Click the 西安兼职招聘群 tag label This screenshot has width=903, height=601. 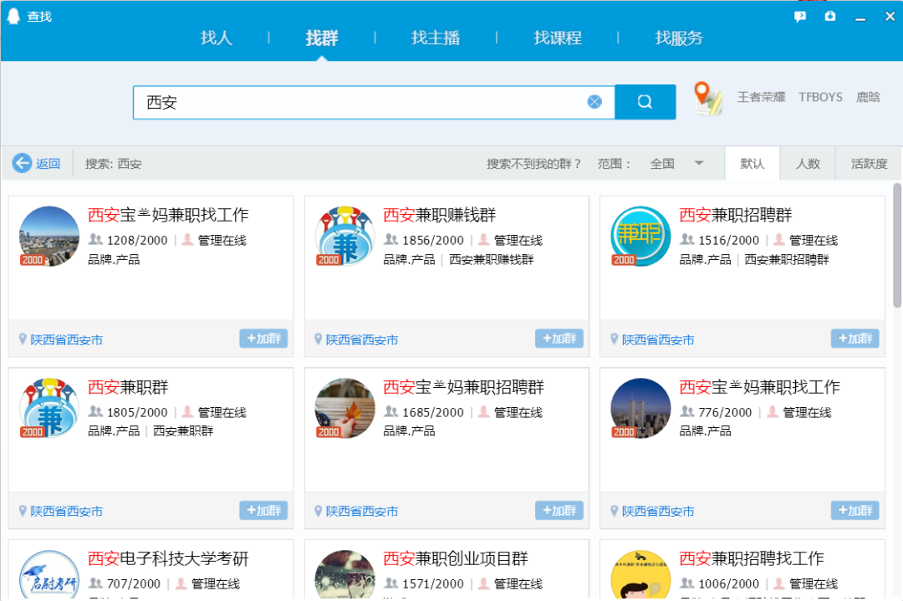(787, 260)
